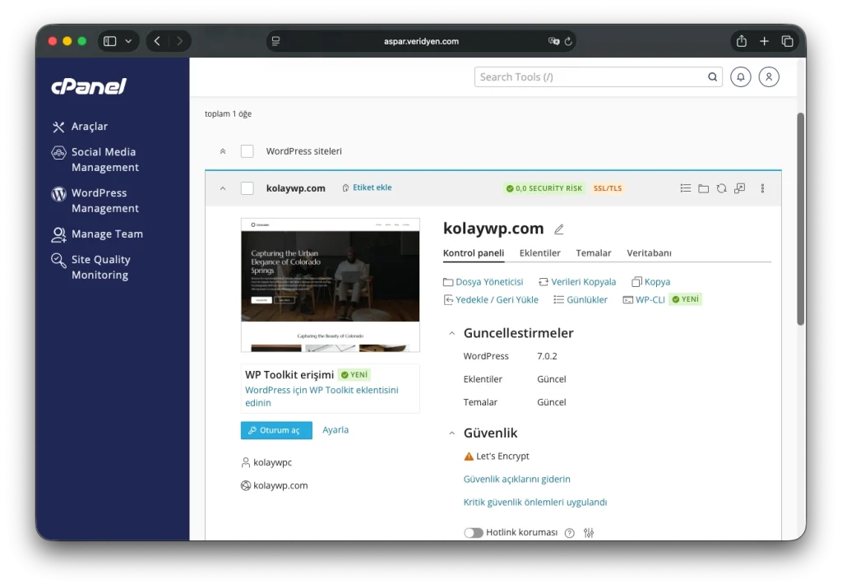Edit site name with pencil icon
842x588 pixels.
tap(559, 229)
